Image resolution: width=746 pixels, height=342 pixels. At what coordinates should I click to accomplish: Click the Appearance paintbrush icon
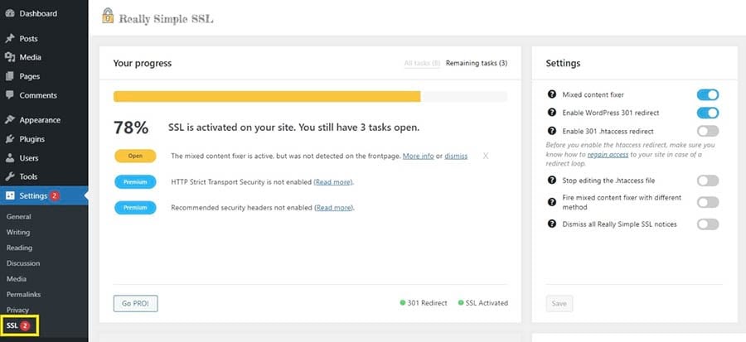click(10, 120)
